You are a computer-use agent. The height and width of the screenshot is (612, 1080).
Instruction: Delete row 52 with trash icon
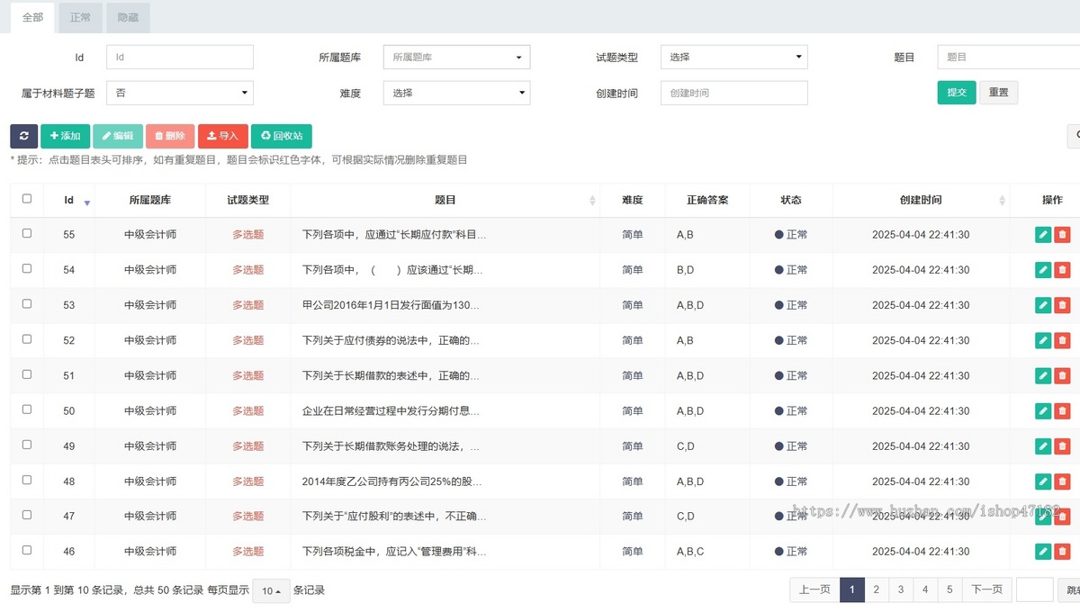(x=1062, y=340)
